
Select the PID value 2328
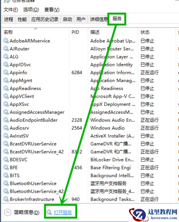(x=77, y=120)
